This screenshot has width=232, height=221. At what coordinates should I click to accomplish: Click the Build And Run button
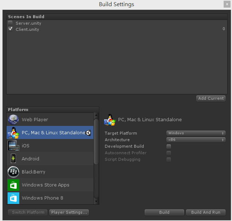coord(206,212)
